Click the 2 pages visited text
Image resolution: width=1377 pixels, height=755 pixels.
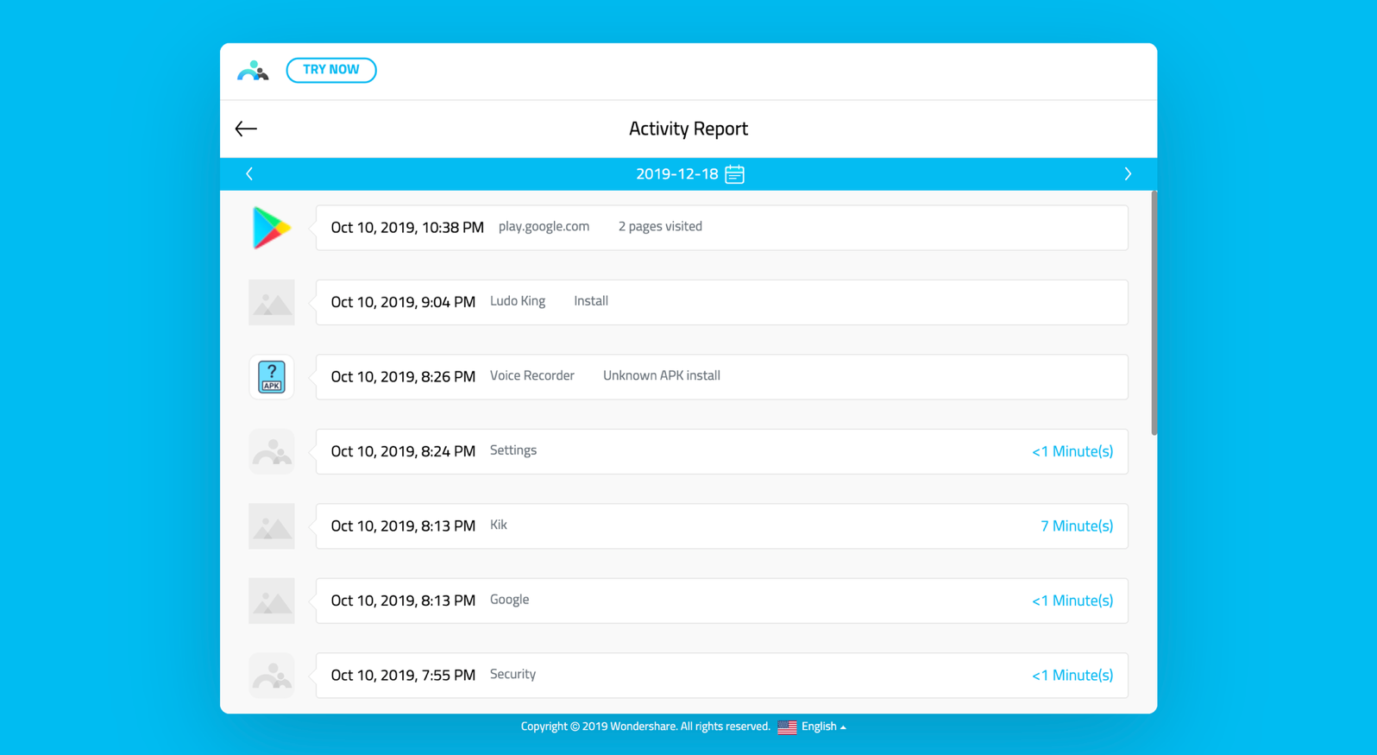(x=660, y=226)
